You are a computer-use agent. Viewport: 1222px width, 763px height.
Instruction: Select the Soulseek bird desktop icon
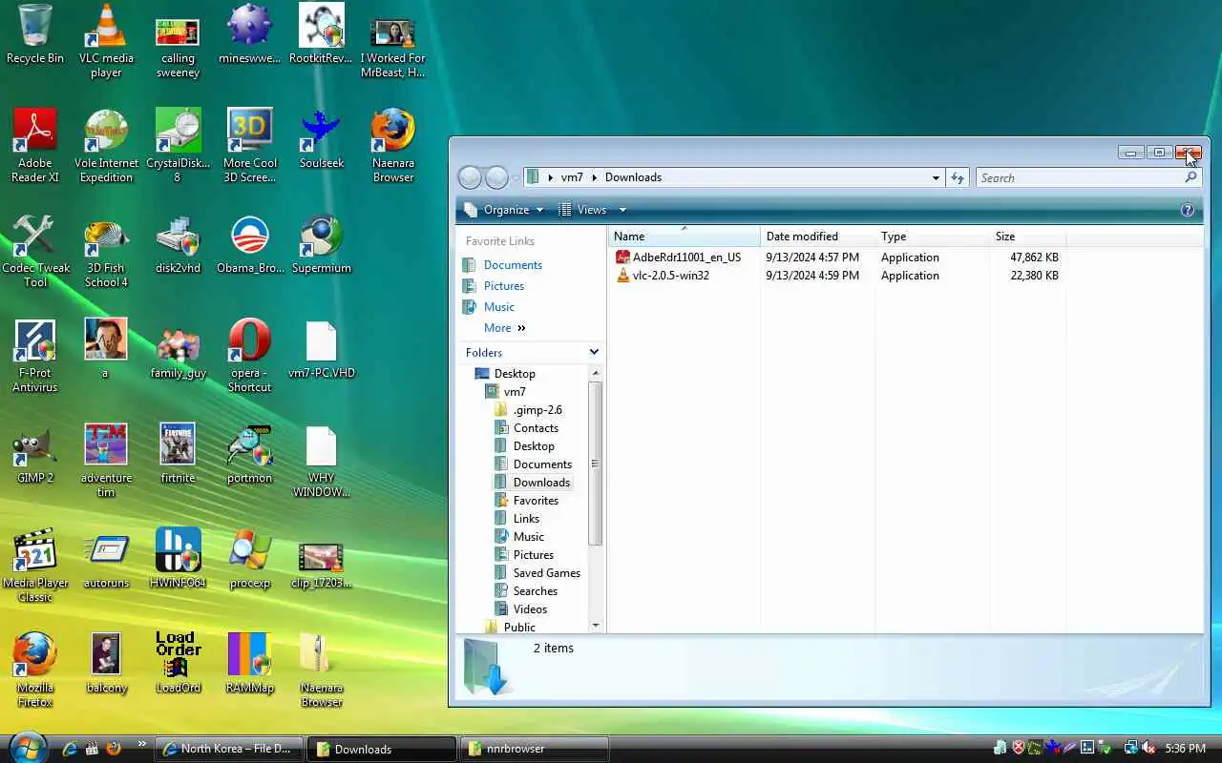coord(322,138)
